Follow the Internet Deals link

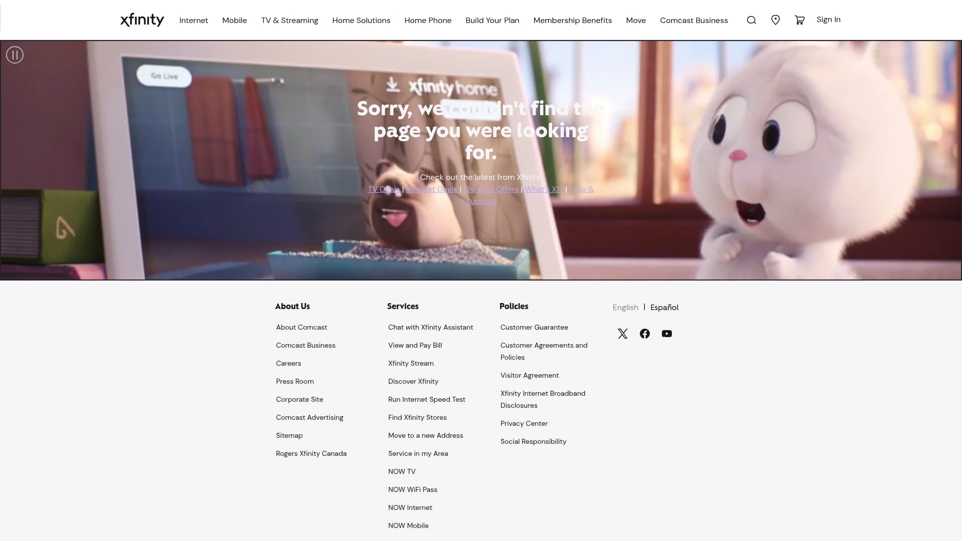tap(431, 189)
